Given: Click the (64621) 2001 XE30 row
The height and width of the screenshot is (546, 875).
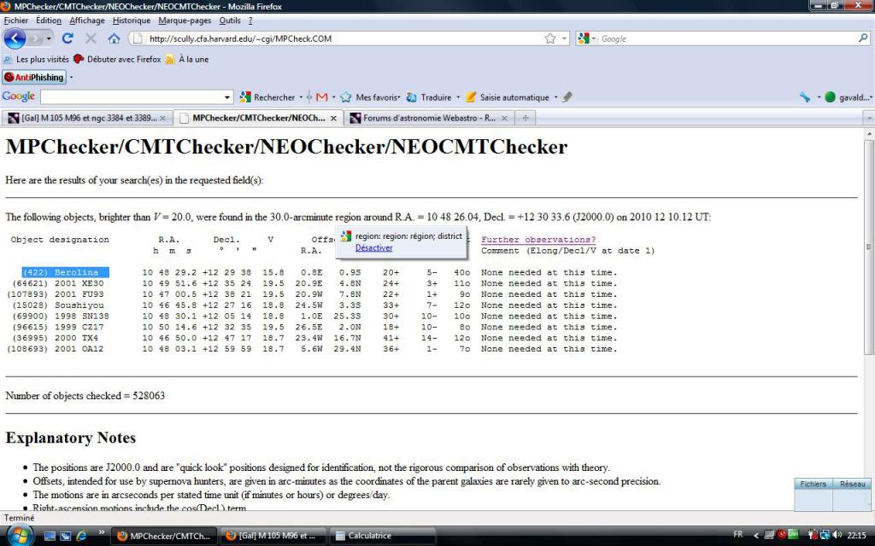Looking at the screenshot, I should coord(311,283).
